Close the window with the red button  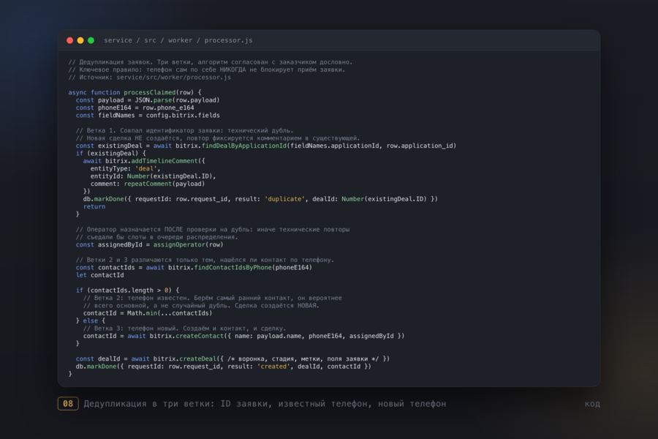(69, 40)
